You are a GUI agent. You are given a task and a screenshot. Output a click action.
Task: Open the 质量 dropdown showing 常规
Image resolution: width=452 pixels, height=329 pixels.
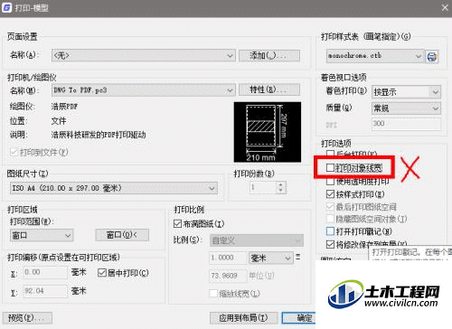coord(406,108)
